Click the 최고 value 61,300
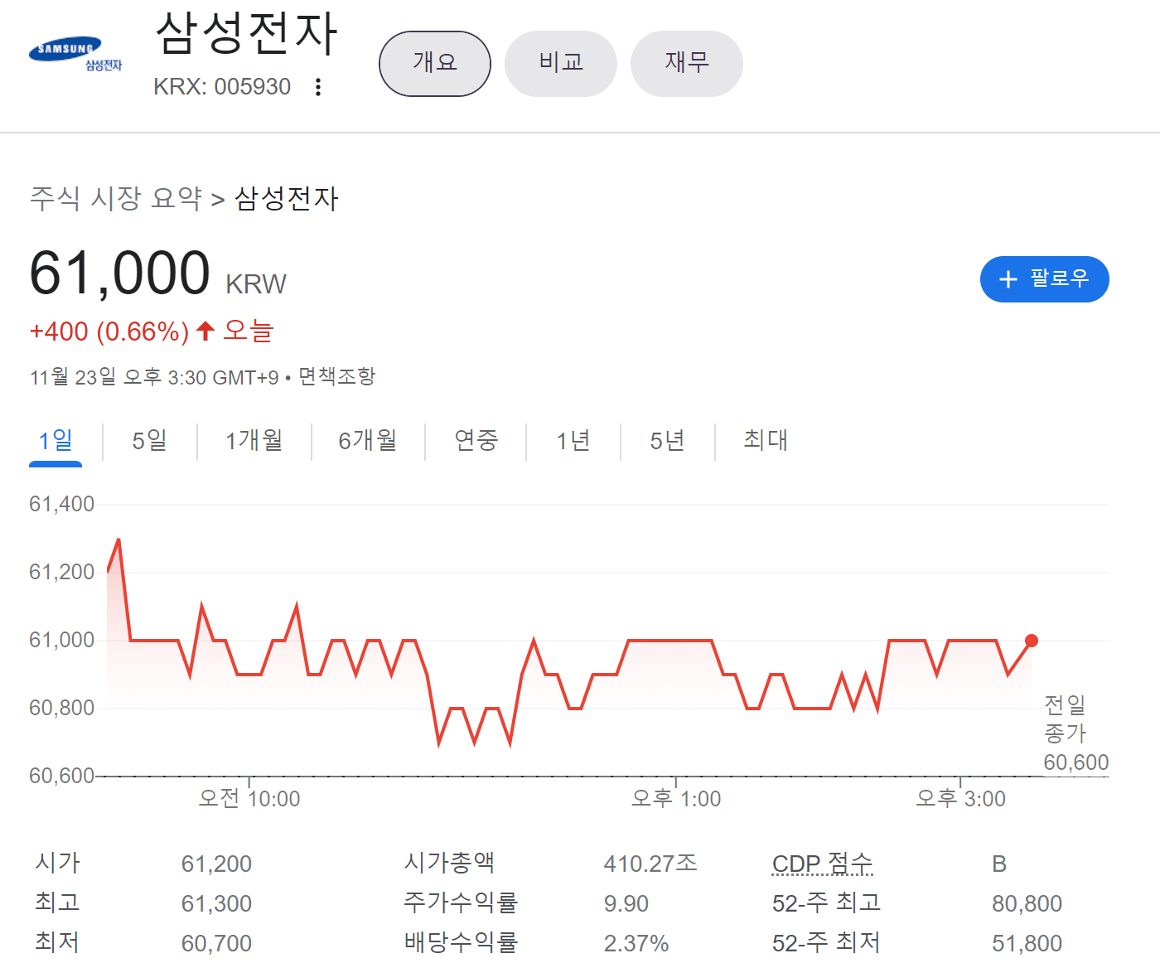Screen dimensions: 1160x963 pos(216,903)
